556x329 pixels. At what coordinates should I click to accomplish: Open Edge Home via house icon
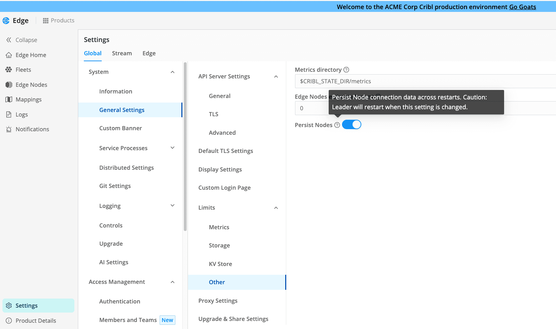9,55
